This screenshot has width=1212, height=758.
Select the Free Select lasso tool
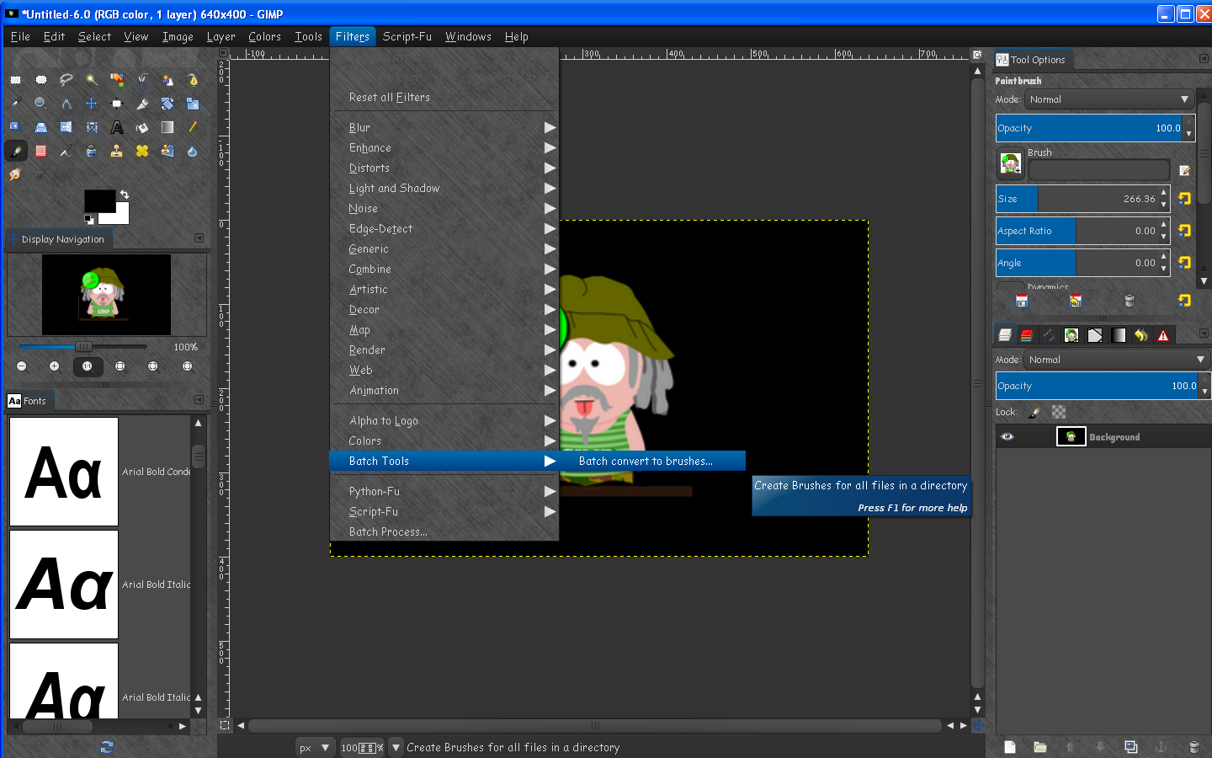tap(66, 79)
